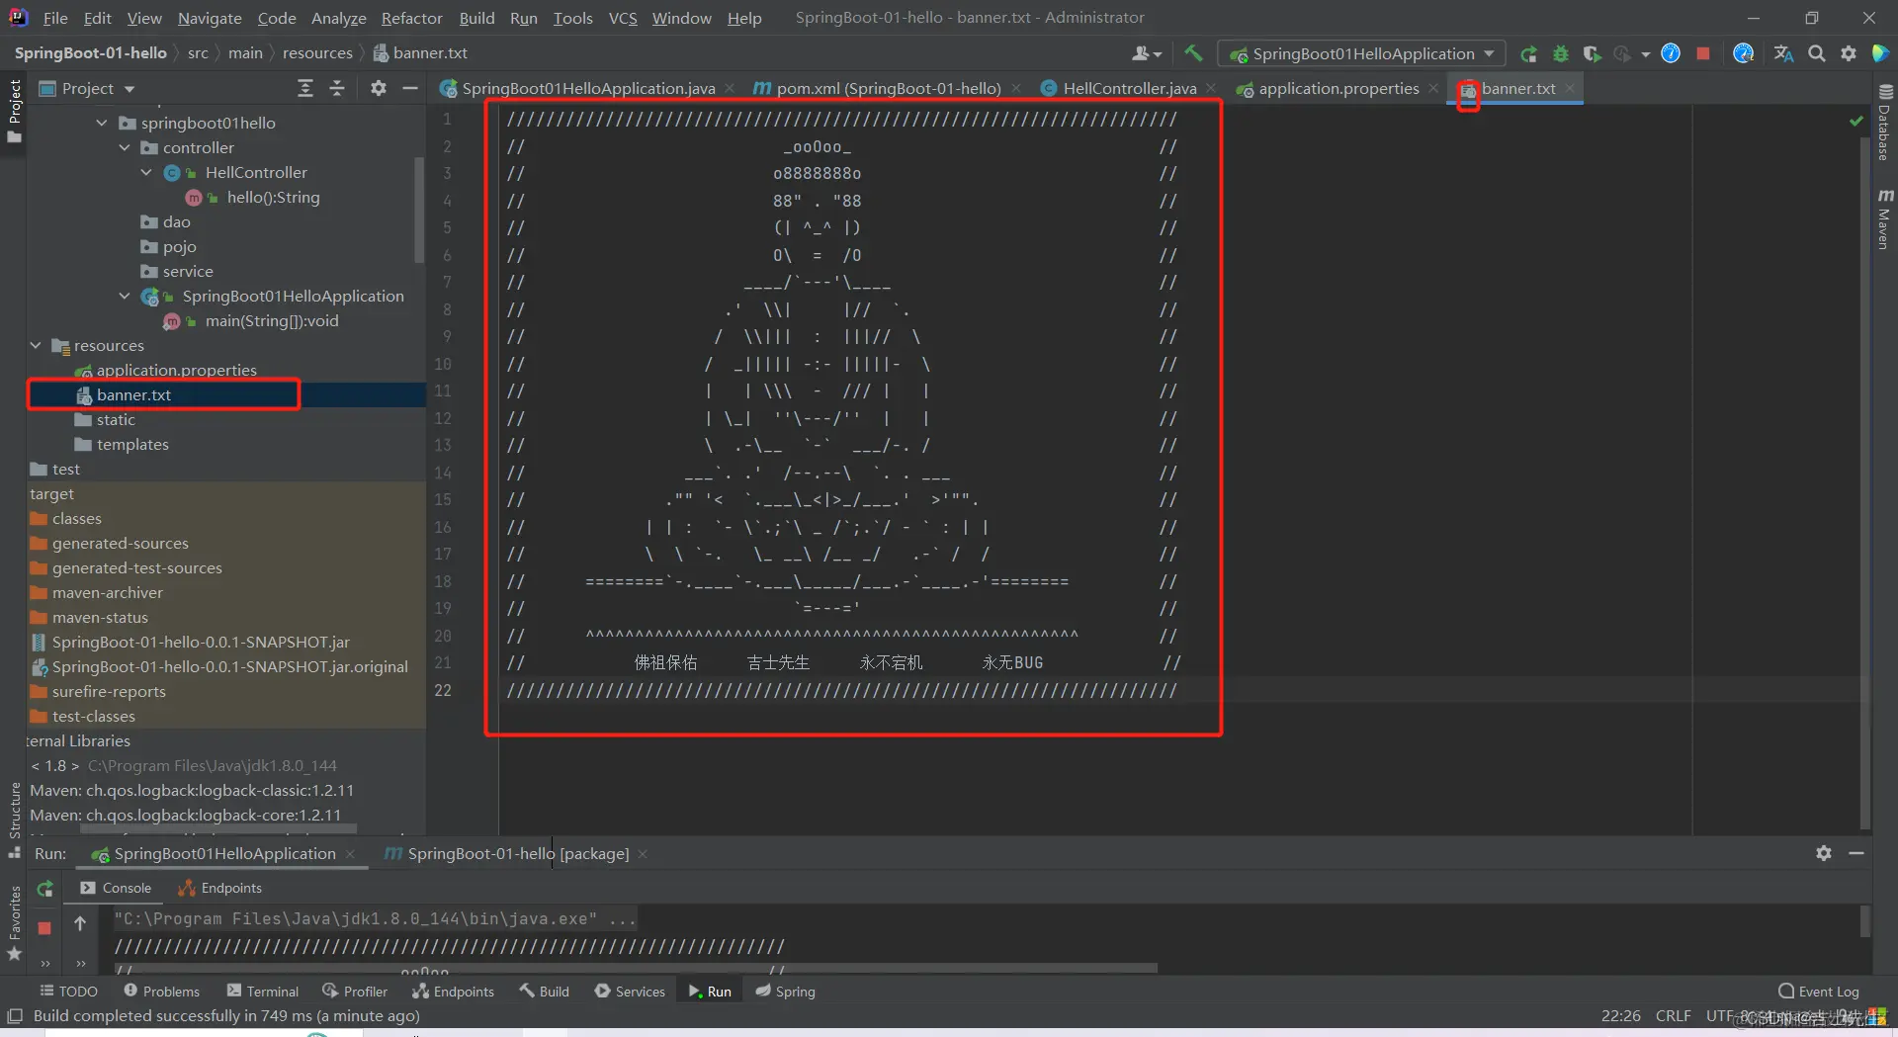Select the templates folder in the project tree
The image size is (1898, 1037).
132,445
